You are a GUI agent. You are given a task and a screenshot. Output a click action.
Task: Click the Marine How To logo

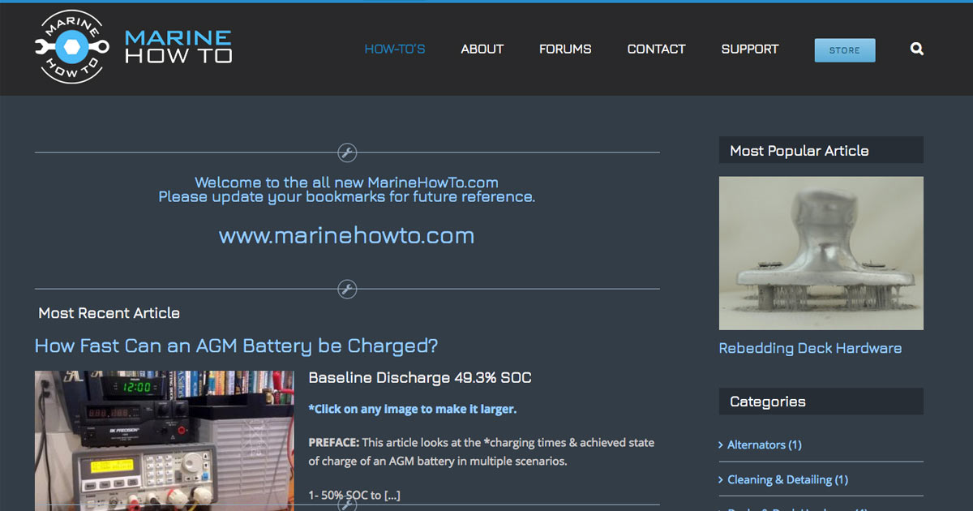coord(72,48)
